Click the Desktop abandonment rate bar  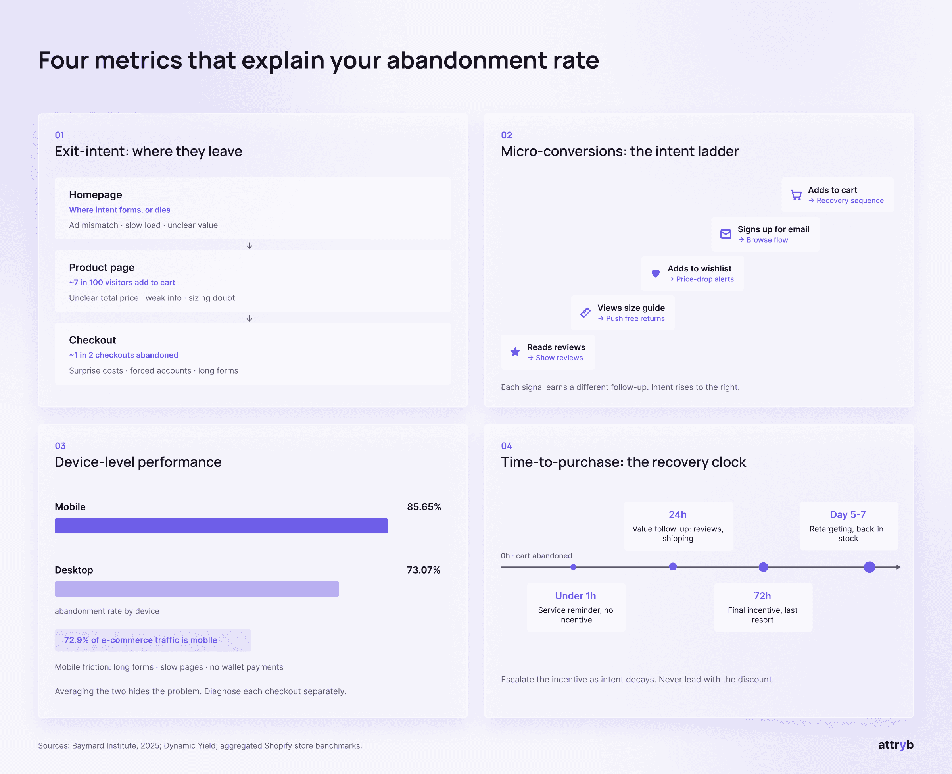tap(196, 589)
